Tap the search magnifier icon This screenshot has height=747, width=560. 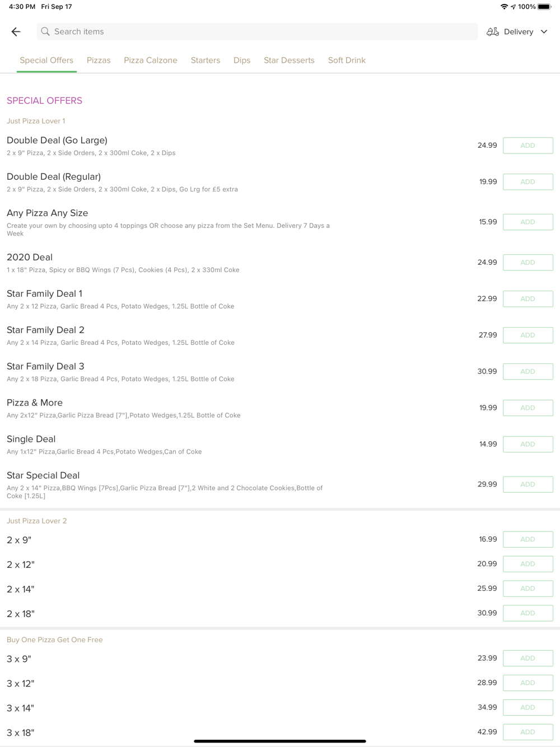(x=45, y=32)
